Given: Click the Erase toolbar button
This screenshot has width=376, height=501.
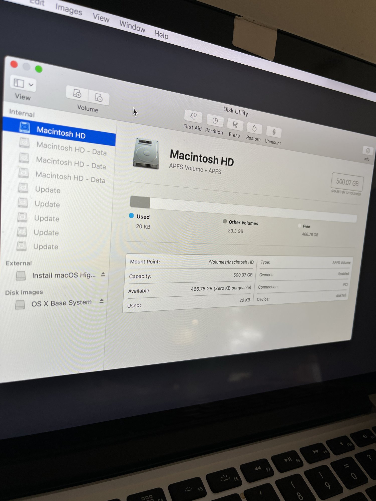Looking at the screenshot, I should click(235, 124).
